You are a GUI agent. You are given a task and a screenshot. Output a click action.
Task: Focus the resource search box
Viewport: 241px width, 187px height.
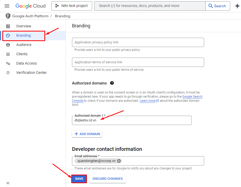click(x=150, y=6)
